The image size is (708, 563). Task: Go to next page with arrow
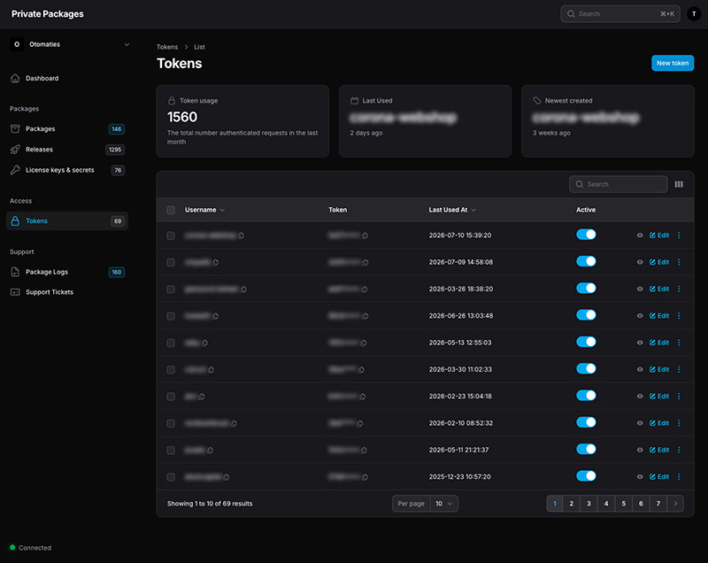pyautogui.click(x=675, y=504)
